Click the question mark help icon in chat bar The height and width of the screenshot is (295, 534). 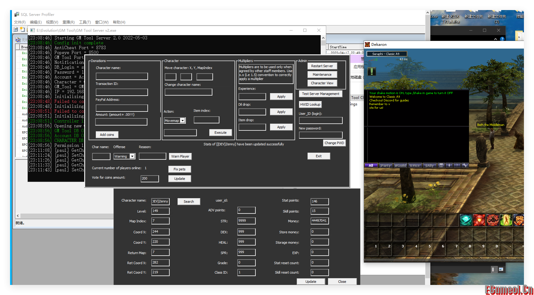coord(457,165)
